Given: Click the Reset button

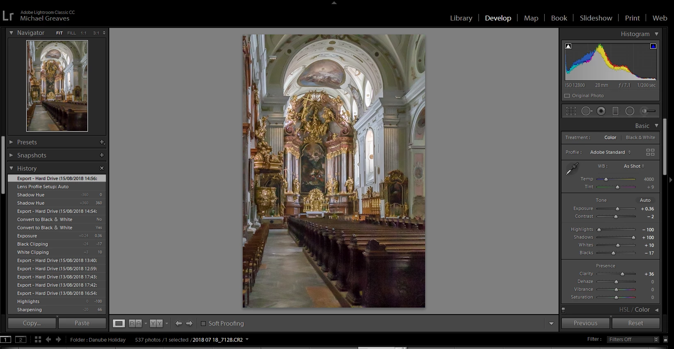Looking at the screenshot, I should (636, 323).
